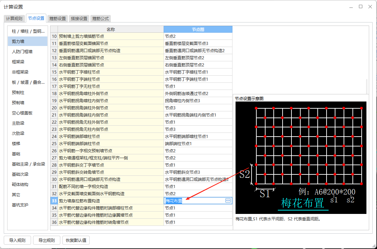377x249 pixels.
Task: Click the 恢复默认值 button
Action: tap(76, 240)
